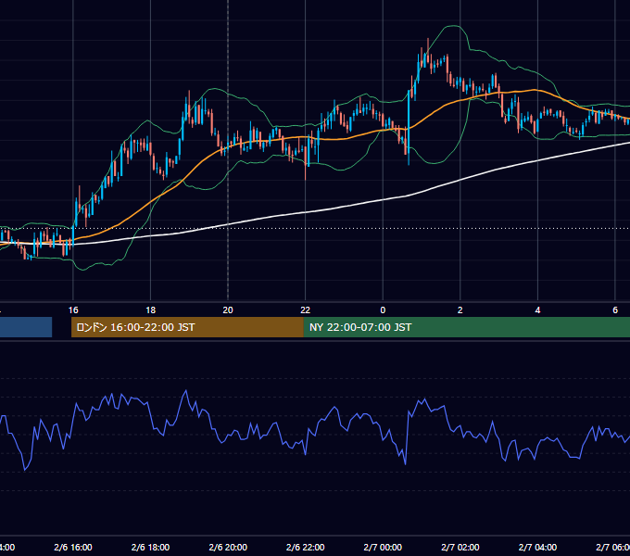Click the London 16:00-22:00 JST session bar
This screenshot has width=630, height=556.
pos(187,327)
